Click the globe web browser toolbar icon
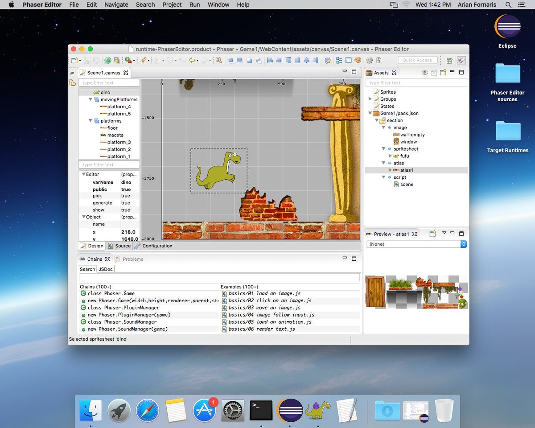Viewport: 535px width, 428px height. (x=108, y=60)
